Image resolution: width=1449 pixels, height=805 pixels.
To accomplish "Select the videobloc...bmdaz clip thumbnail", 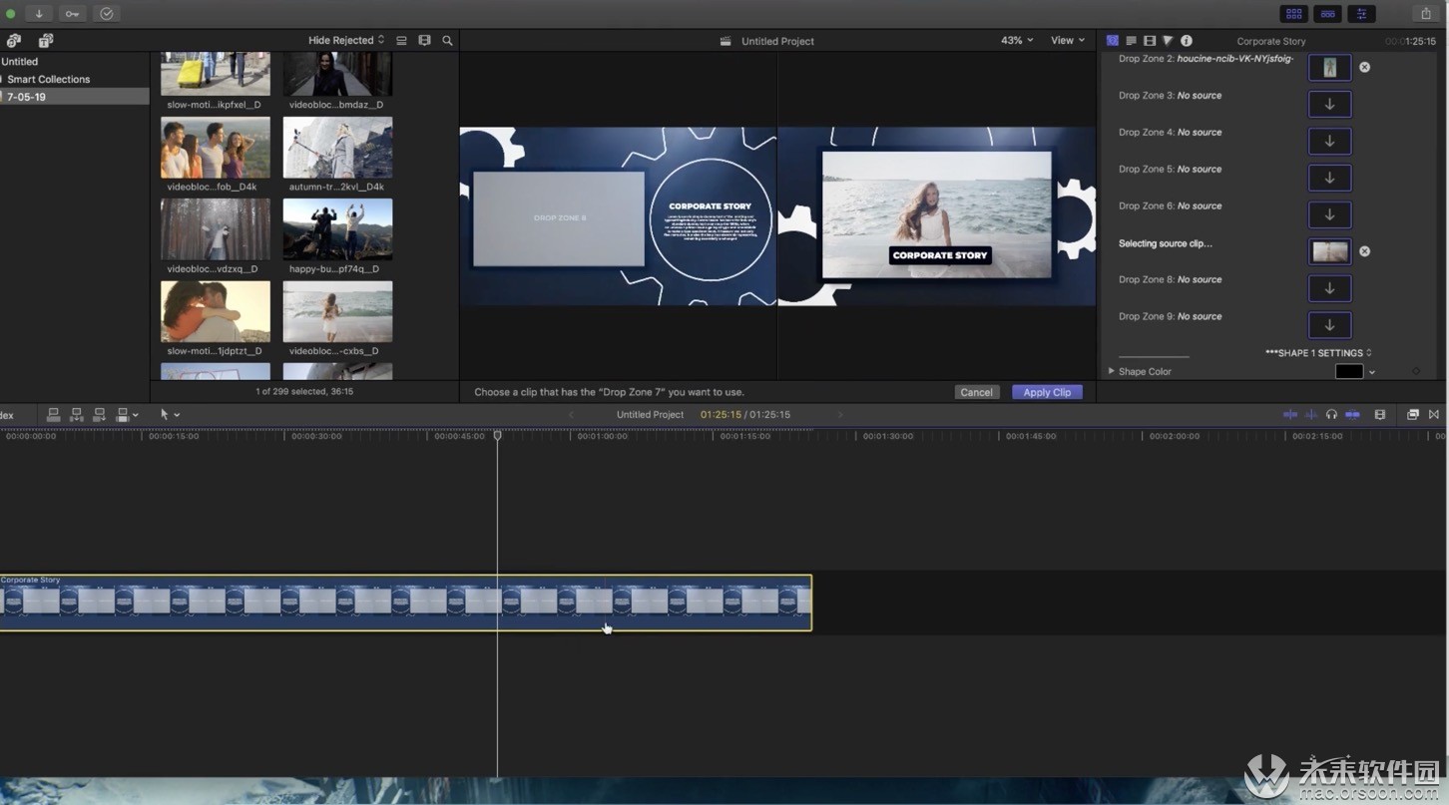I will pos(337,75).
